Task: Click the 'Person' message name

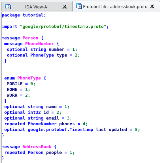Action: (x=30, y=38)
